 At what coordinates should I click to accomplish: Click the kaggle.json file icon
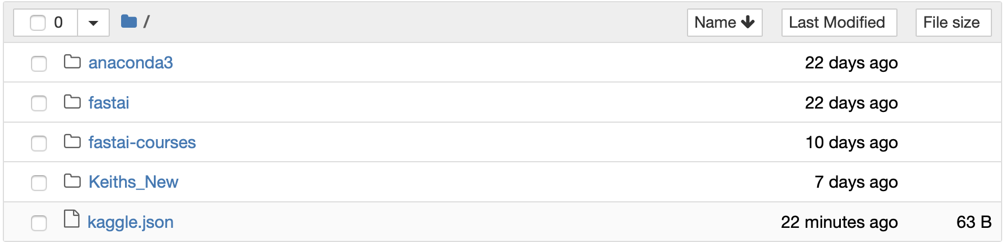pos(71,219)
